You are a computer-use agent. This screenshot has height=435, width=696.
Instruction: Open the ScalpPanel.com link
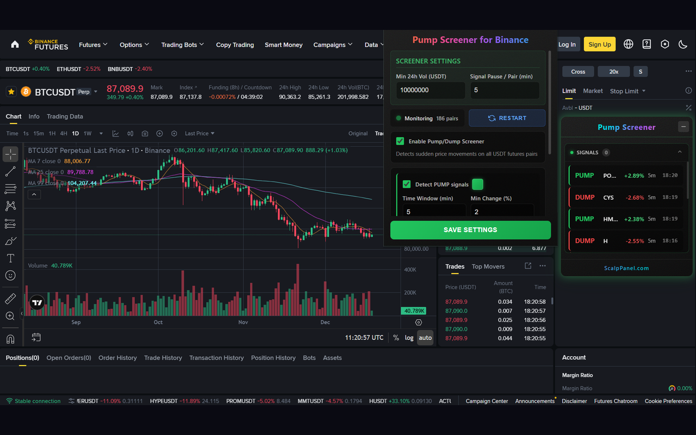click(x=626, y=268)
